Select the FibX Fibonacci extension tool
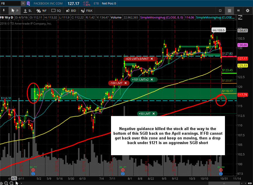The width and height of the screenshot is (253, 185). click(87, 11)
